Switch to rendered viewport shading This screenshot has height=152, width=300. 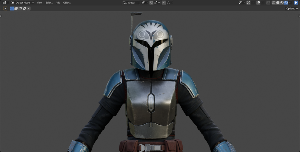click(x=286, y=3)
